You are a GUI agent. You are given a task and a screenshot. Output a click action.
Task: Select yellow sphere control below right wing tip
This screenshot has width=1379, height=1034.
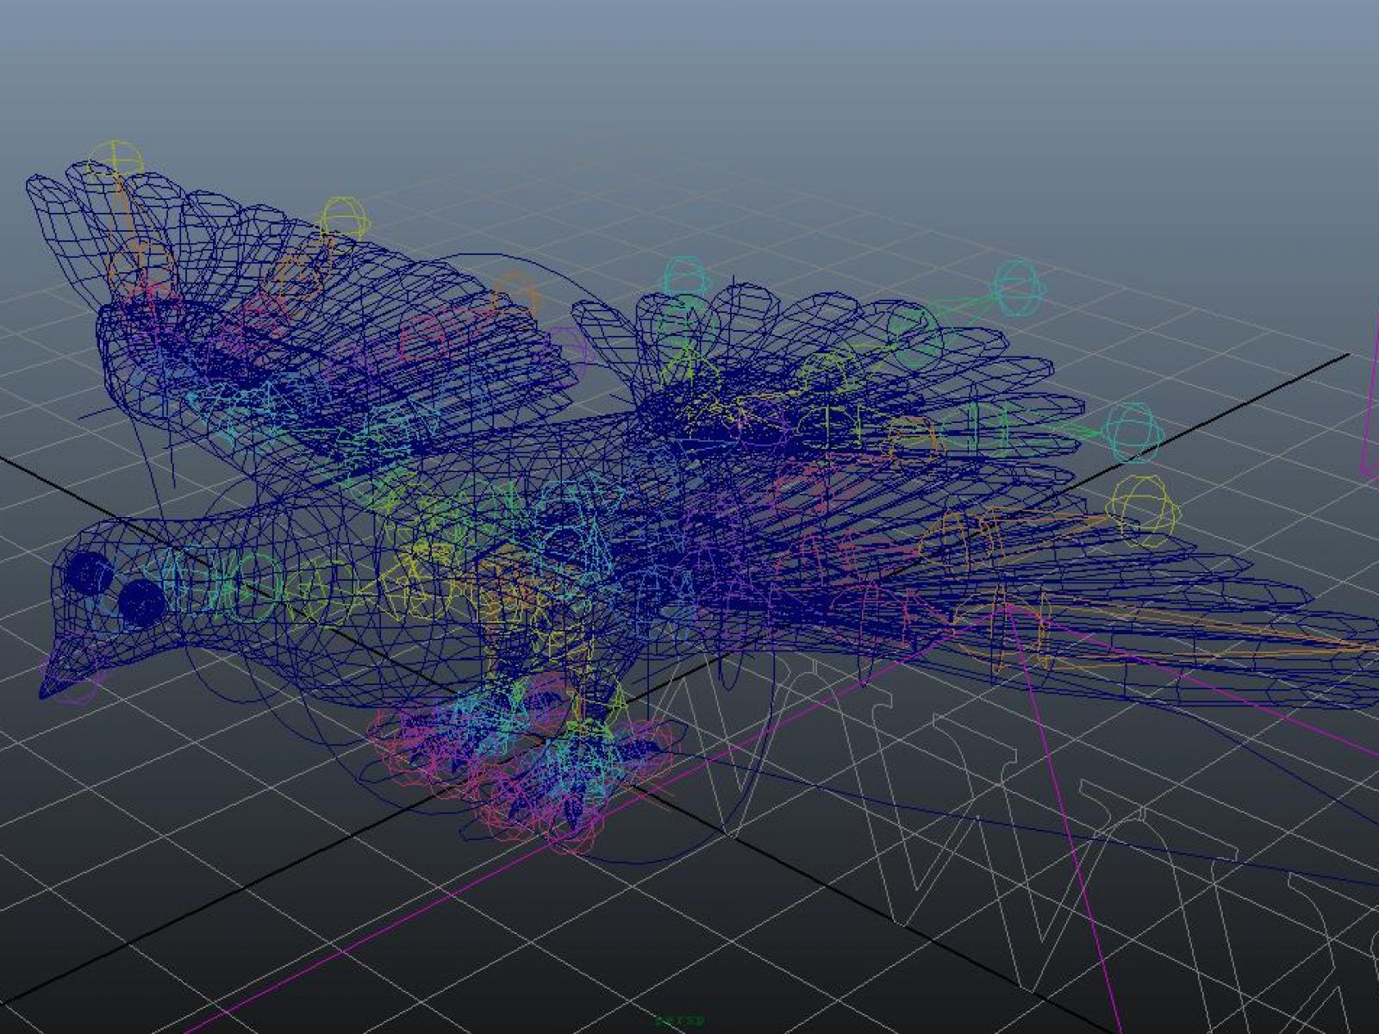(x=1141, y=510)
